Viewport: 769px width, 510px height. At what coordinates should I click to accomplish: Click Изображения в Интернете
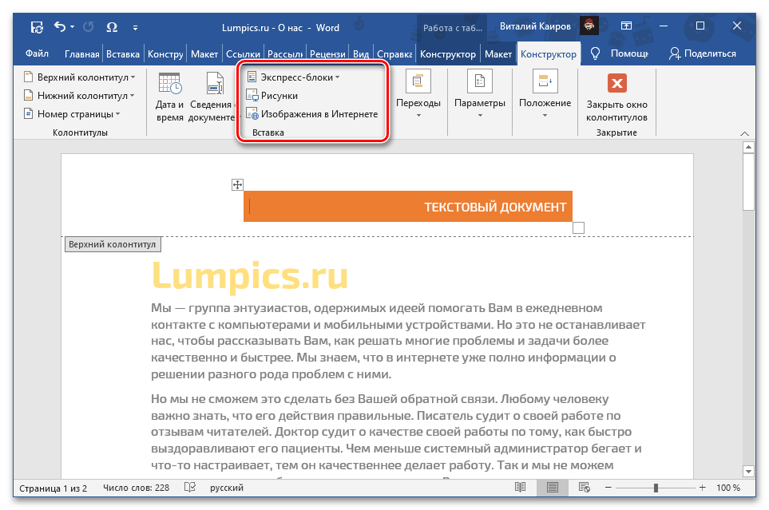(312, 114)
